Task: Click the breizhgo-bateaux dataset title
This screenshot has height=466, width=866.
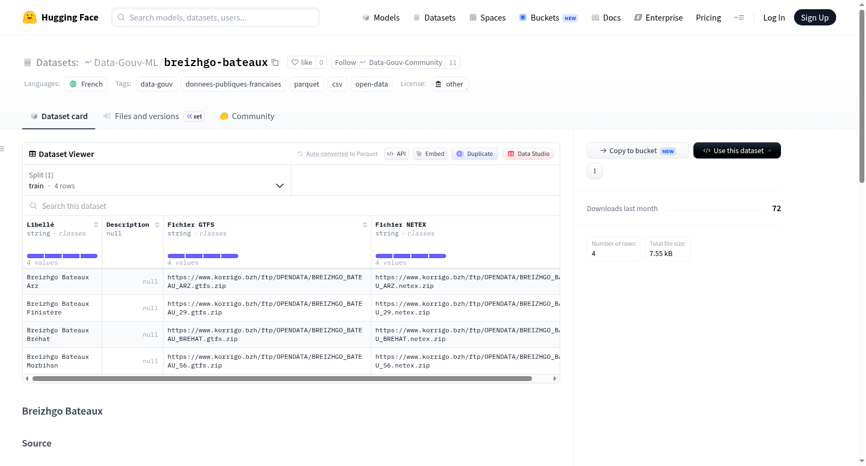Action: (216, 62)
